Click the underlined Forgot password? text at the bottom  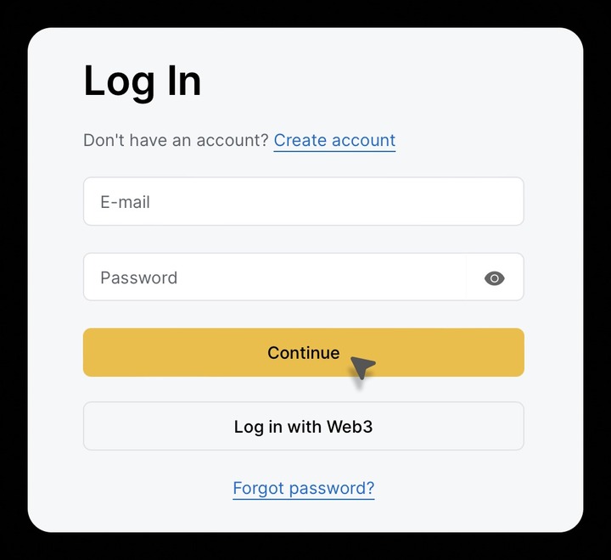pyautogui.click(x=304, y=488)
